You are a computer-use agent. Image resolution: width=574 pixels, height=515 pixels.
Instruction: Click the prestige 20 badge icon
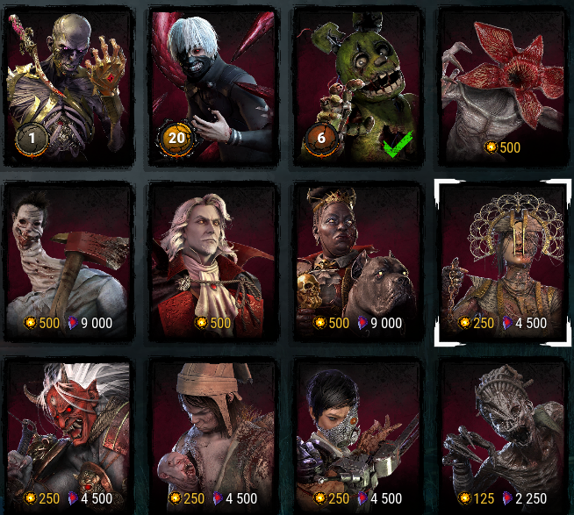176,139
